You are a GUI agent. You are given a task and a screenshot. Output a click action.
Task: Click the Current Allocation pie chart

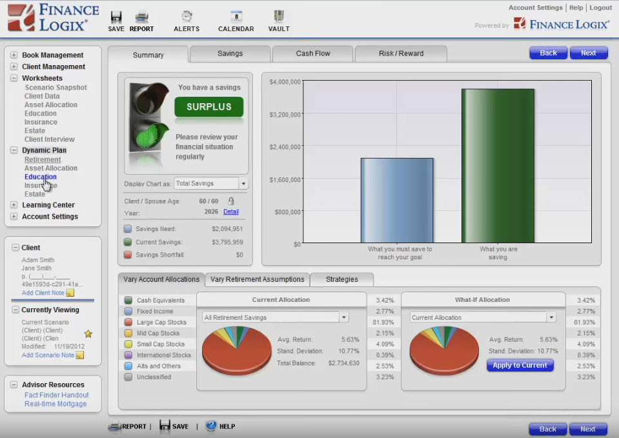[237, 350]
